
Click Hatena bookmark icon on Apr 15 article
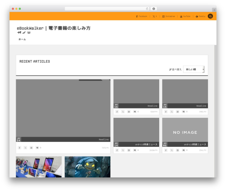(178, 112)
